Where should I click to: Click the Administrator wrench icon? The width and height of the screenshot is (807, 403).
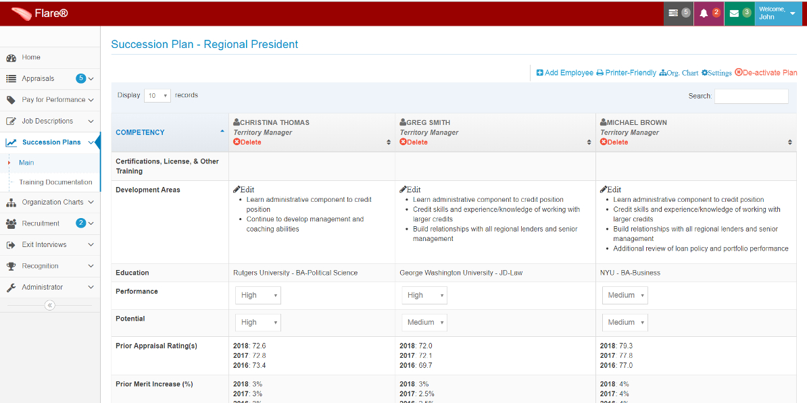(11, 288)
